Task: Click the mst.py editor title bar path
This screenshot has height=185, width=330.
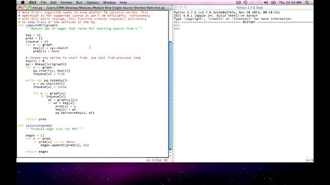Action: point(98,8)
